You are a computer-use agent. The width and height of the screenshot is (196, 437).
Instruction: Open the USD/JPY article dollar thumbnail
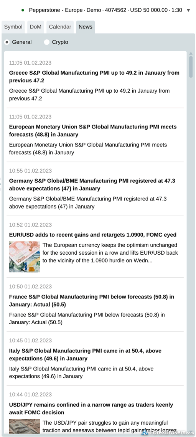click(x=25, y=426)
